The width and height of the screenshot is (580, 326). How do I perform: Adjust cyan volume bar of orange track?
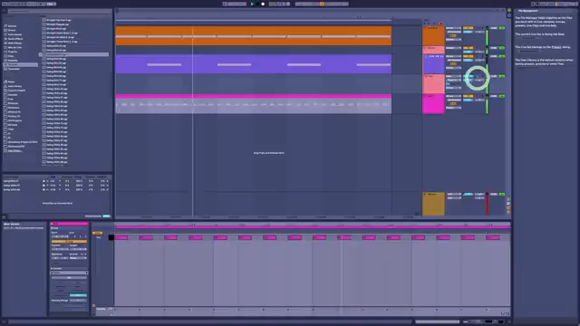coord(468,33)
